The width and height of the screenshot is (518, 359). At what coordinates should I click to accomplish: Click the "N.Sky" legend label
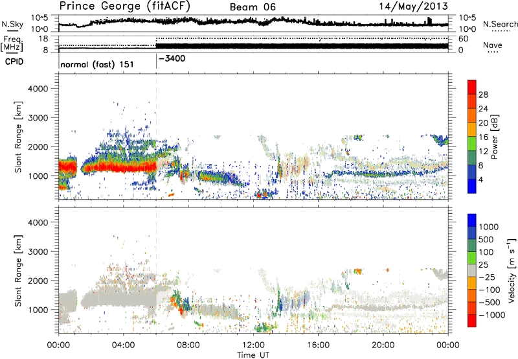(12, 24)
